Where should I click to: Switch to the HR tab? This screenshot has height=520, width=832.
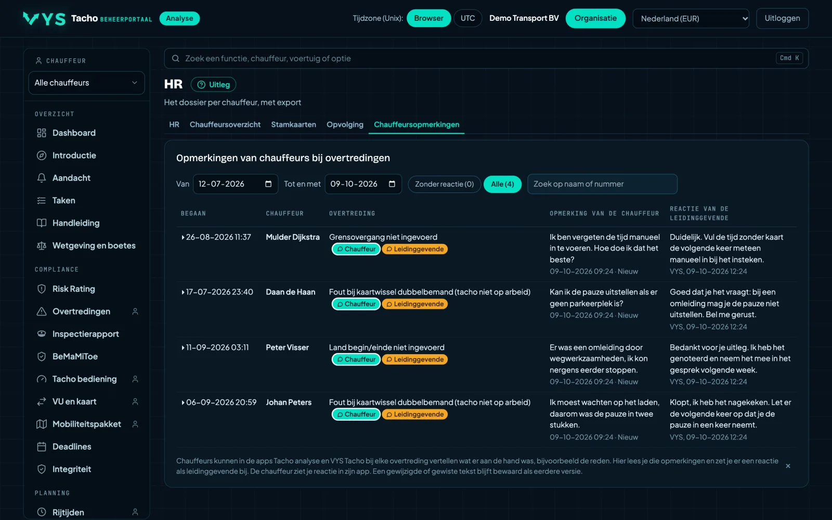[x=174, y=125]
